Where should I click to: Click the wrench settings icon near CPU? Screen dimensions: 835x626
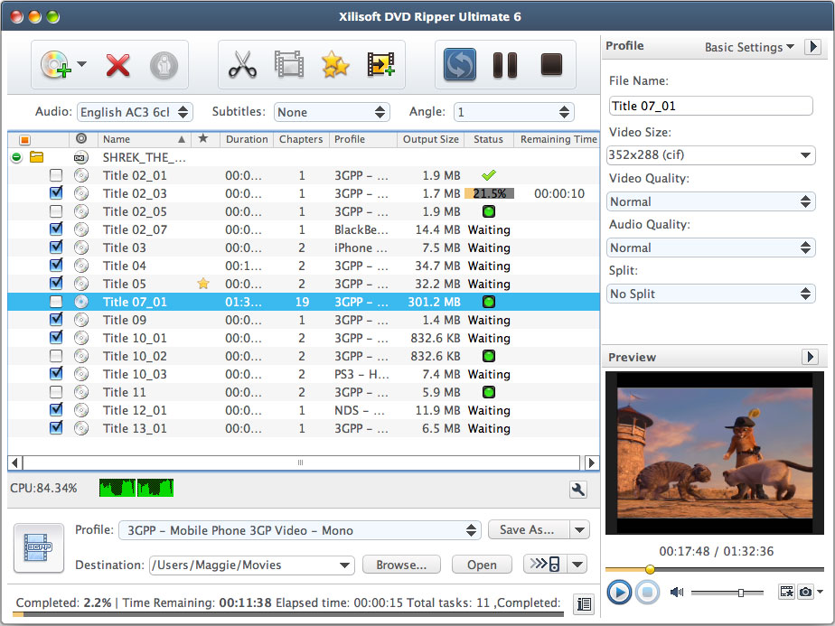(x=577, y=490)
